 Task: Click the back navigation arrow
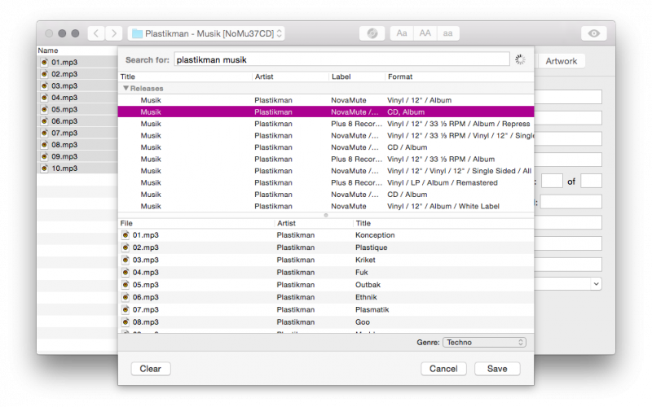tap(96, 33)
